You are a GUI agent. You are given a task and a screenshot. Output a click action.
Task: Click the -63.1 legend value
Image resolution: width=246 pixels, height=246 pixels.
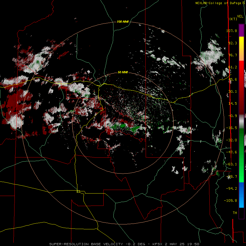tap(232, 164)
